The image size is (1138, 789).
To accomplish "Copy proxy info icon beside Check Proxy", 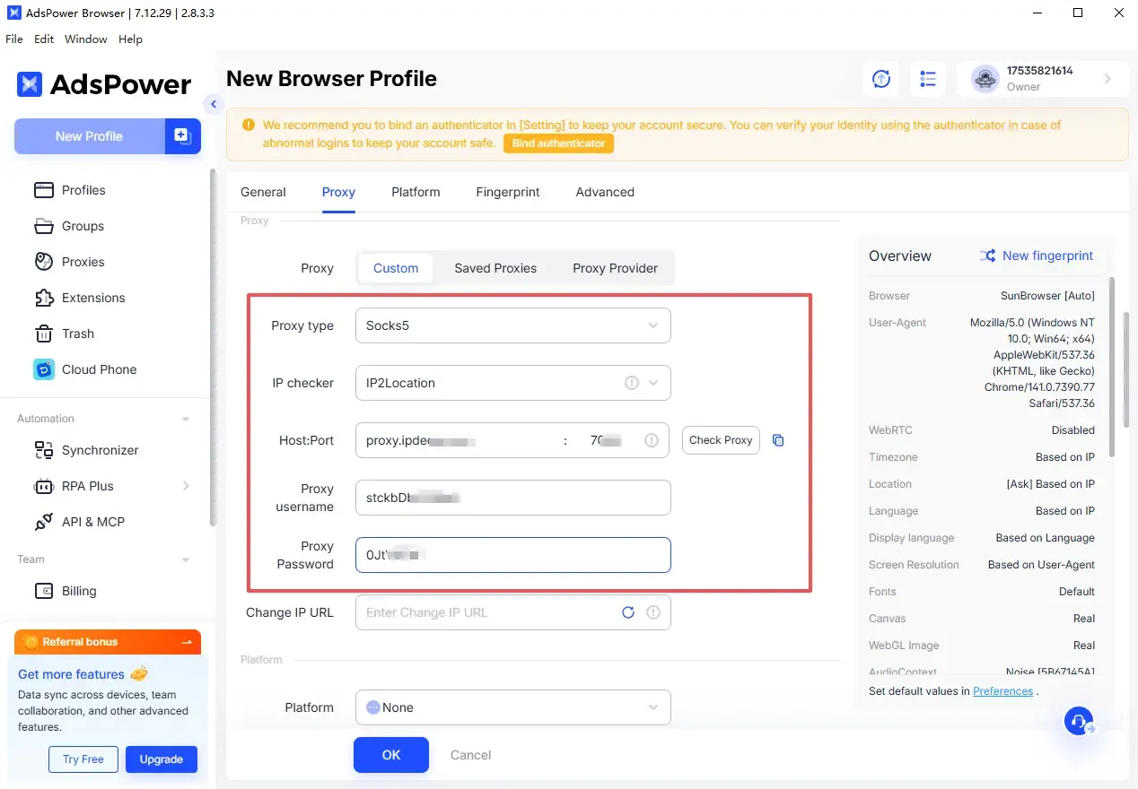I will [x=778, y=440].
